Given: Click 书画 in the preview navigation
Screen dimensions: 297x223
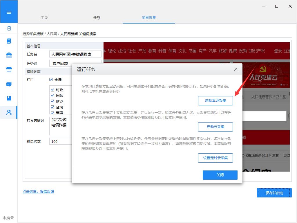Looking at the screenshot, I should (193, 51).
